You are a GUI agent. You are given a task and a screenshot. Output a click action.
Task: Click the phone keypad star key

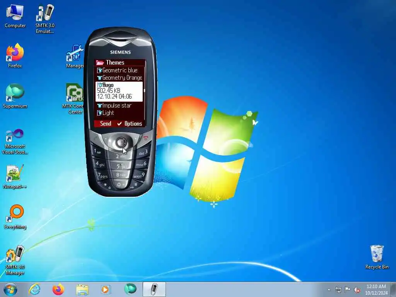pos(107,185)
